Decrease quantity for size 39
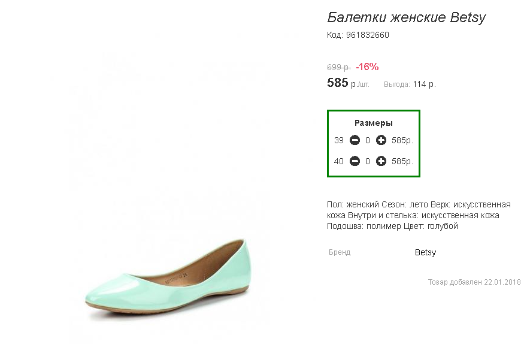 (355, 140)
